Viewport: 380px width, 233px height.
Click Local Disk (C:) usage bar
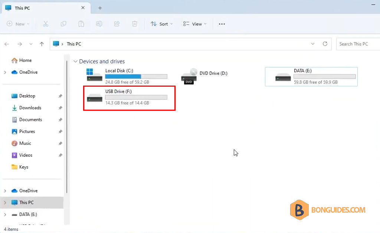pos(136,76)
